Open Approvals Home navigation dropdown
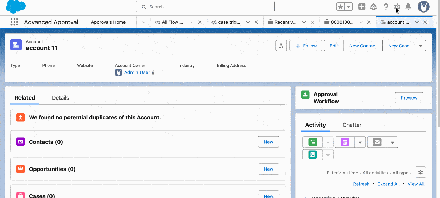This screenshot has height=198, width=440. click(143, 22)
